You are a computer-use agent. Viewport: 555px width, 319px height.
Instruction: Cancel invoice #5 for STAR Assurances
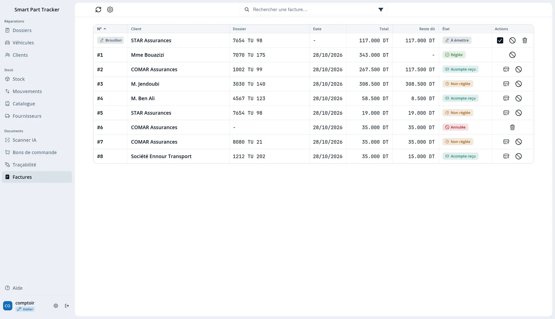[x=519, y=113]
